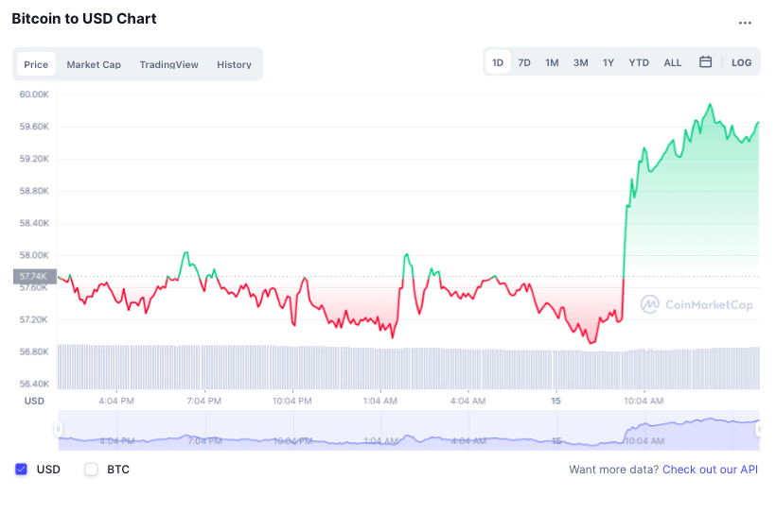Grab the right range selector handle
The width and height of the screenshot is (776, 514).
click(x=758, y=430)
